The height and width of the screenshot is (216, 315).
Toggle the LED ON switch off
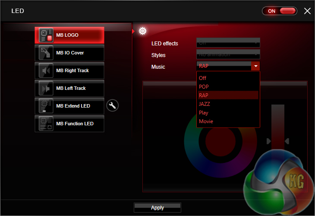coord(280,11)
